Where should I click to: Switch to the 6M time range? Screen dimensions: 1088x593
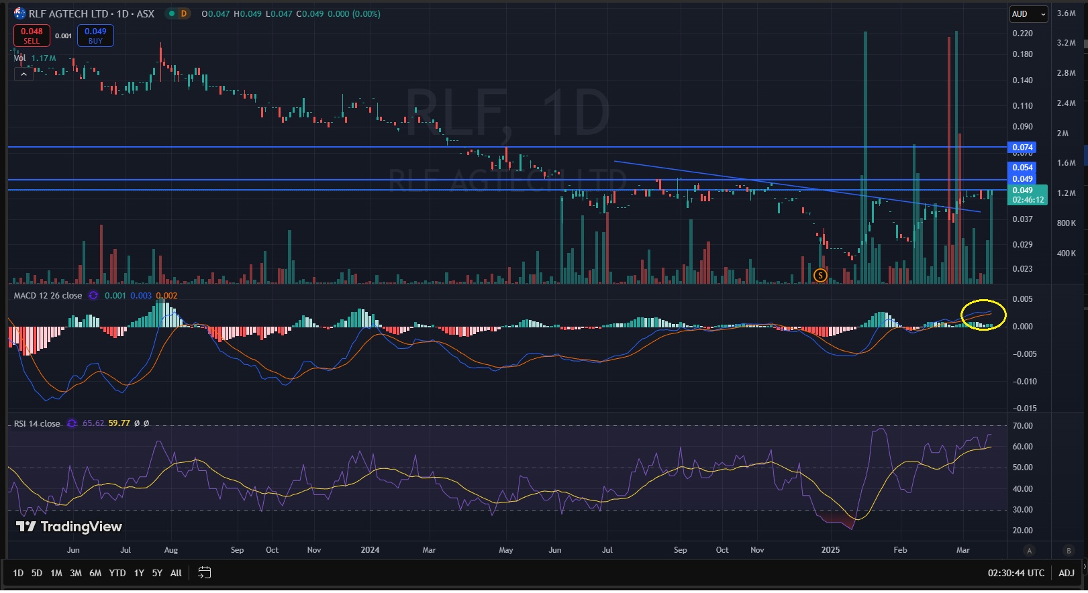point(95,573)
